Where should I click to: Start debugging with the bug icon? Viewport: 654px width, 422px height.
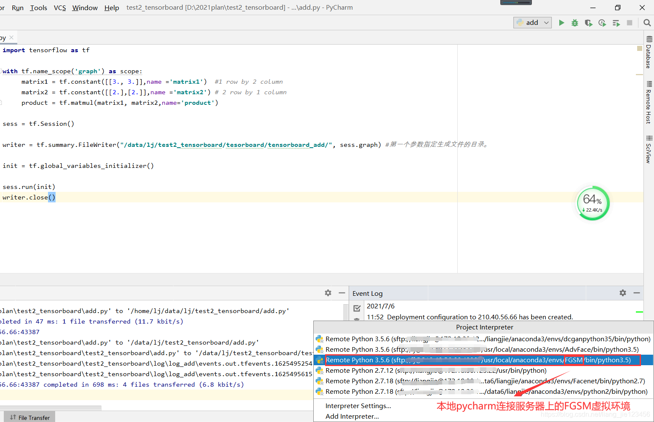tap(575, 23)
